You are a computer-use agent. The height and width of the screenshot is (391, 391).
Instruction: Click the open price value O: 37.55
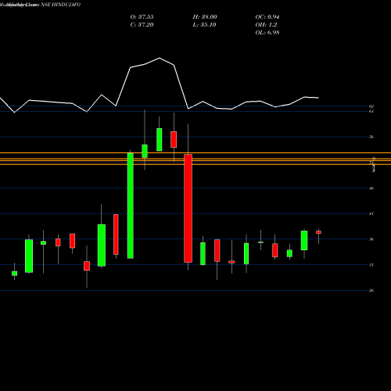142,17
